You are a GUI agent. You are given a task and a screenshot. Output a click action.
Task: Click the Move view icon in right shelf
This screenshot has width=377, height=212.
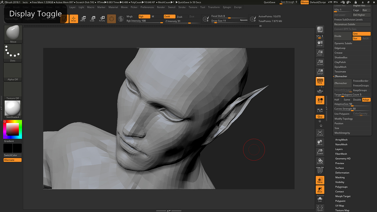(x=320, y=142)
